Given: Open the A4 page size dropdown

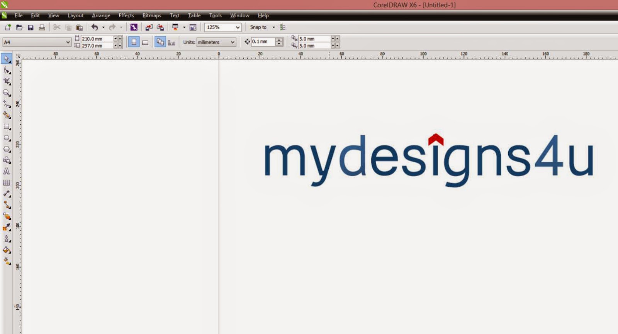Looking at the screenshot, I should [x=68, y=42].
